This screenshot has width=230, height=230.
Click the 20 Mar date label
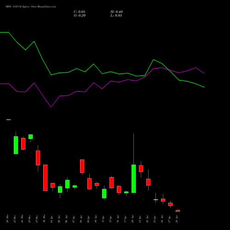7,218
